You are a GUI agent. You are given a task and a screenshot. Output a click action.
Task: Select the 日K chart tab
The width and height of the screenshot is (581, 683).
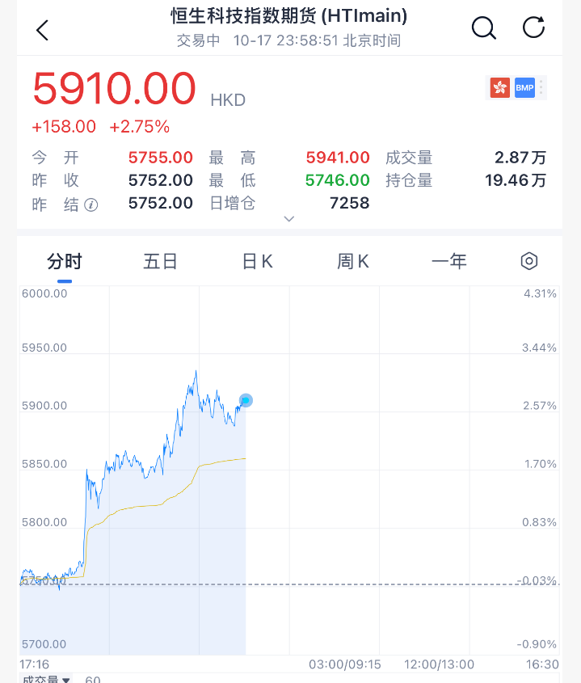point(257,261)
